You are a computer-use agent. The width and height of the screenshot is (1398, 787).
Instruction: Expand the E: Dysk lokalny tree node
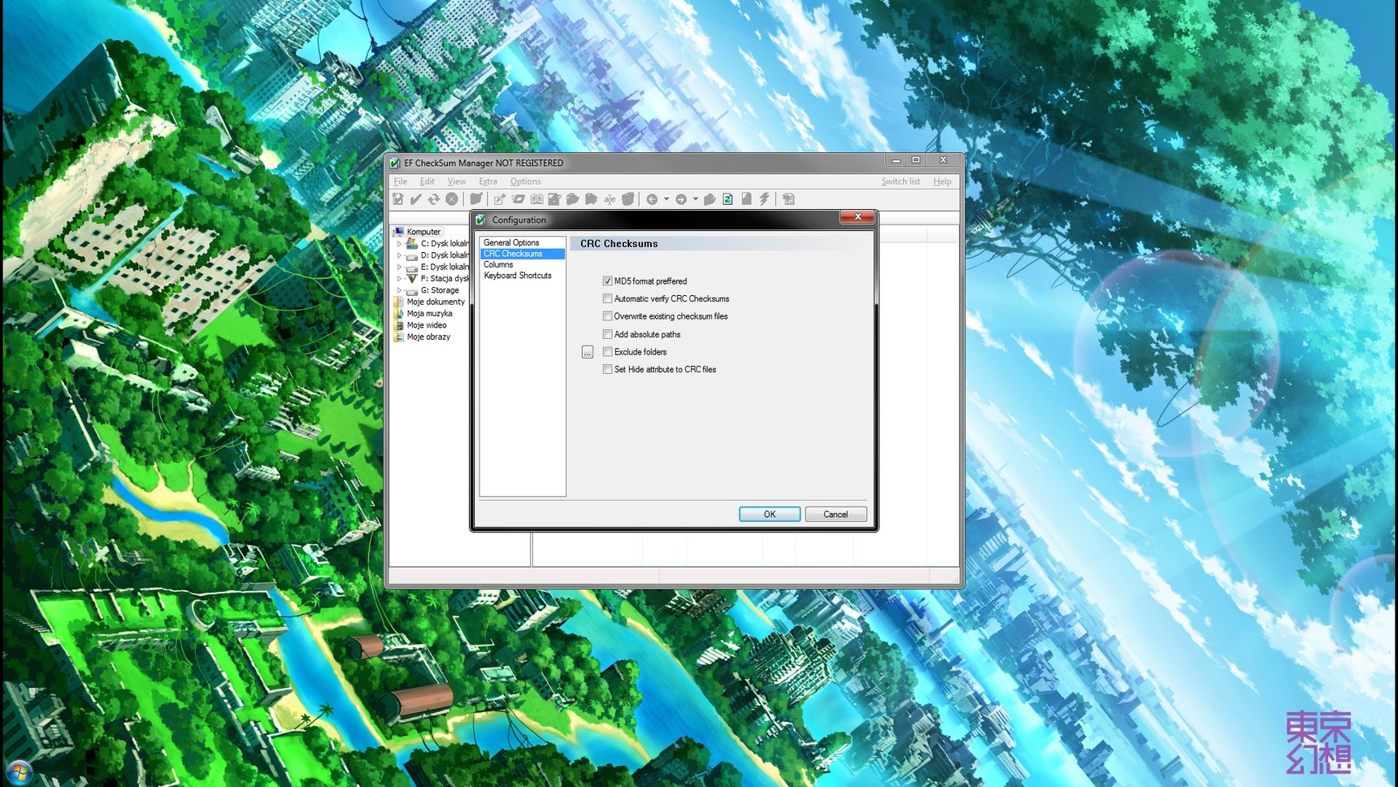click(x=399, y=267)
